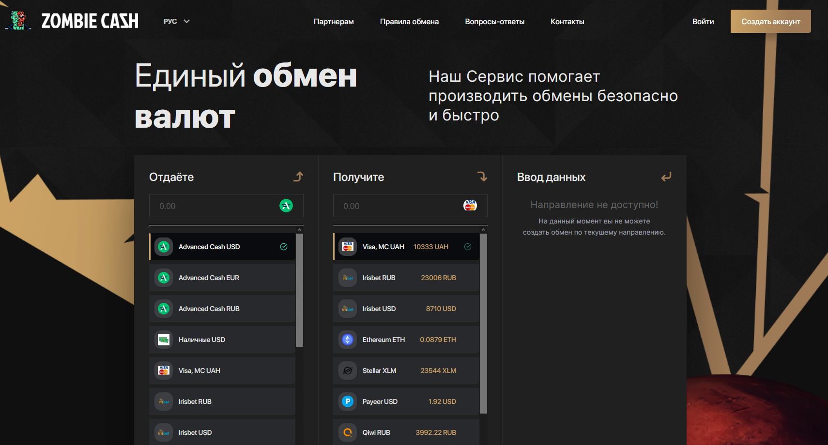Click the Создать аккаунт button
Viewport: 828px width, 445px height.
(x=770, y=21)
